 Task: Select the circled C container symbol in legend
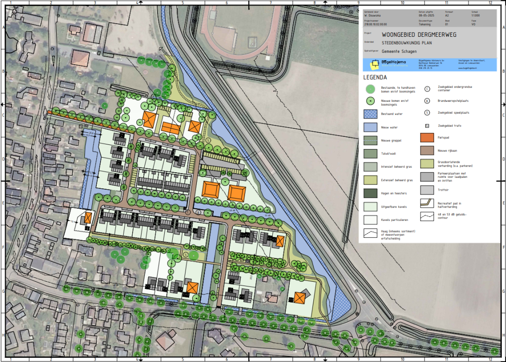(427, 88)
